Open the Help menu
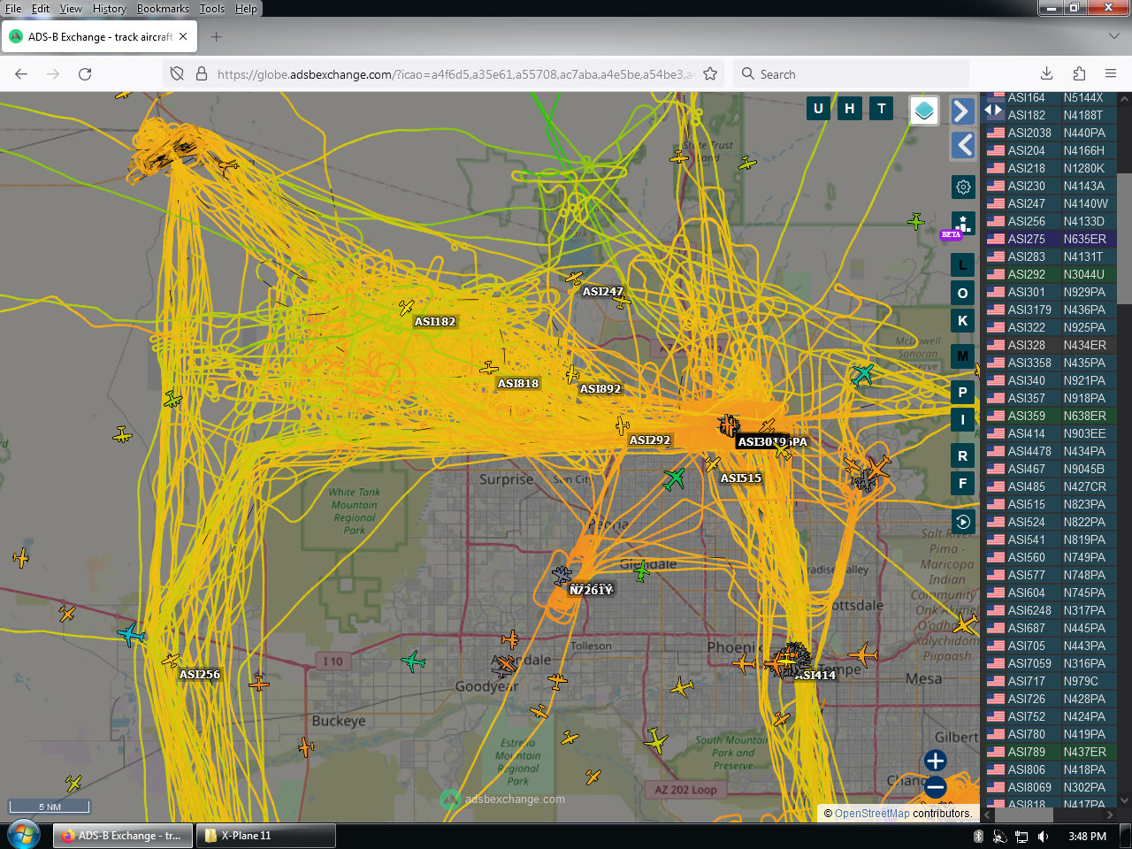Screen dimensions: 1132x849 (x=246, y=9)
